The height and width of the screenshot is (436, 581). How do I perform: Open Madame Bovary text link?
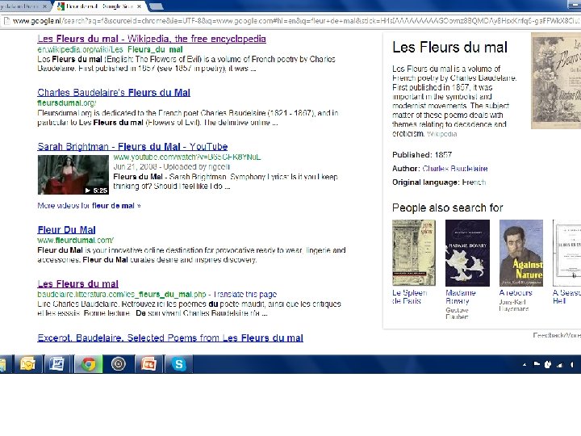(461, 296)
